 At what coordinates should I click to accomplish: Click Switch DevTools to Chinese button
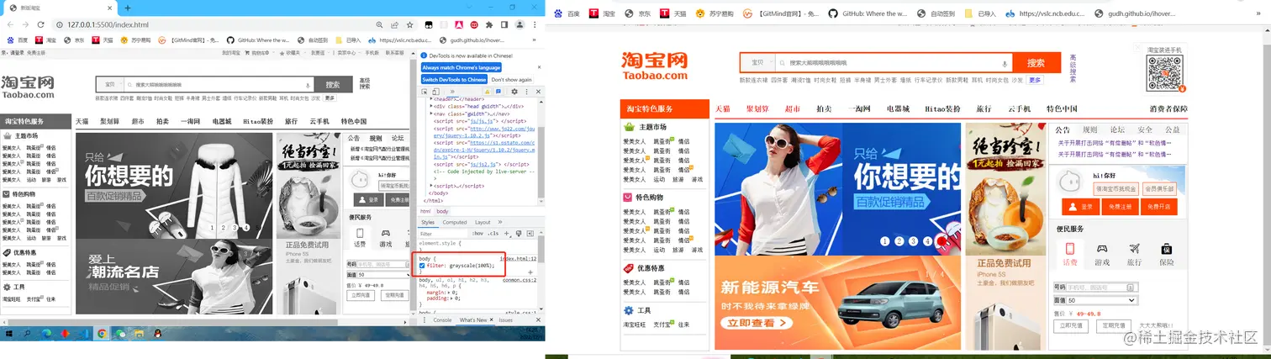(454, 79)
